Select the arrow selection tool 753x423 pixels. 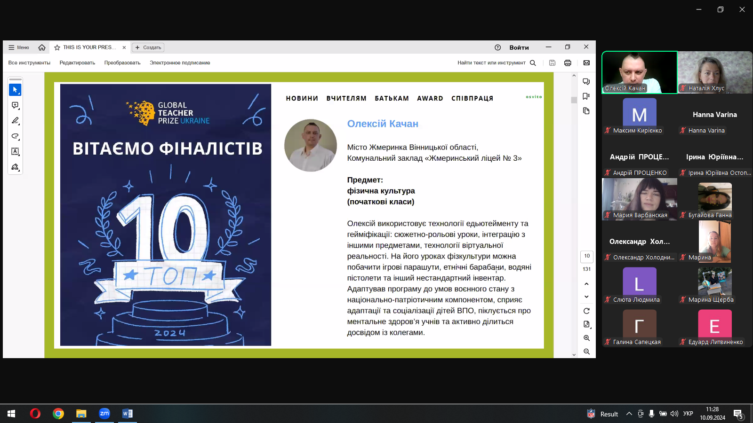click(15, 90)
